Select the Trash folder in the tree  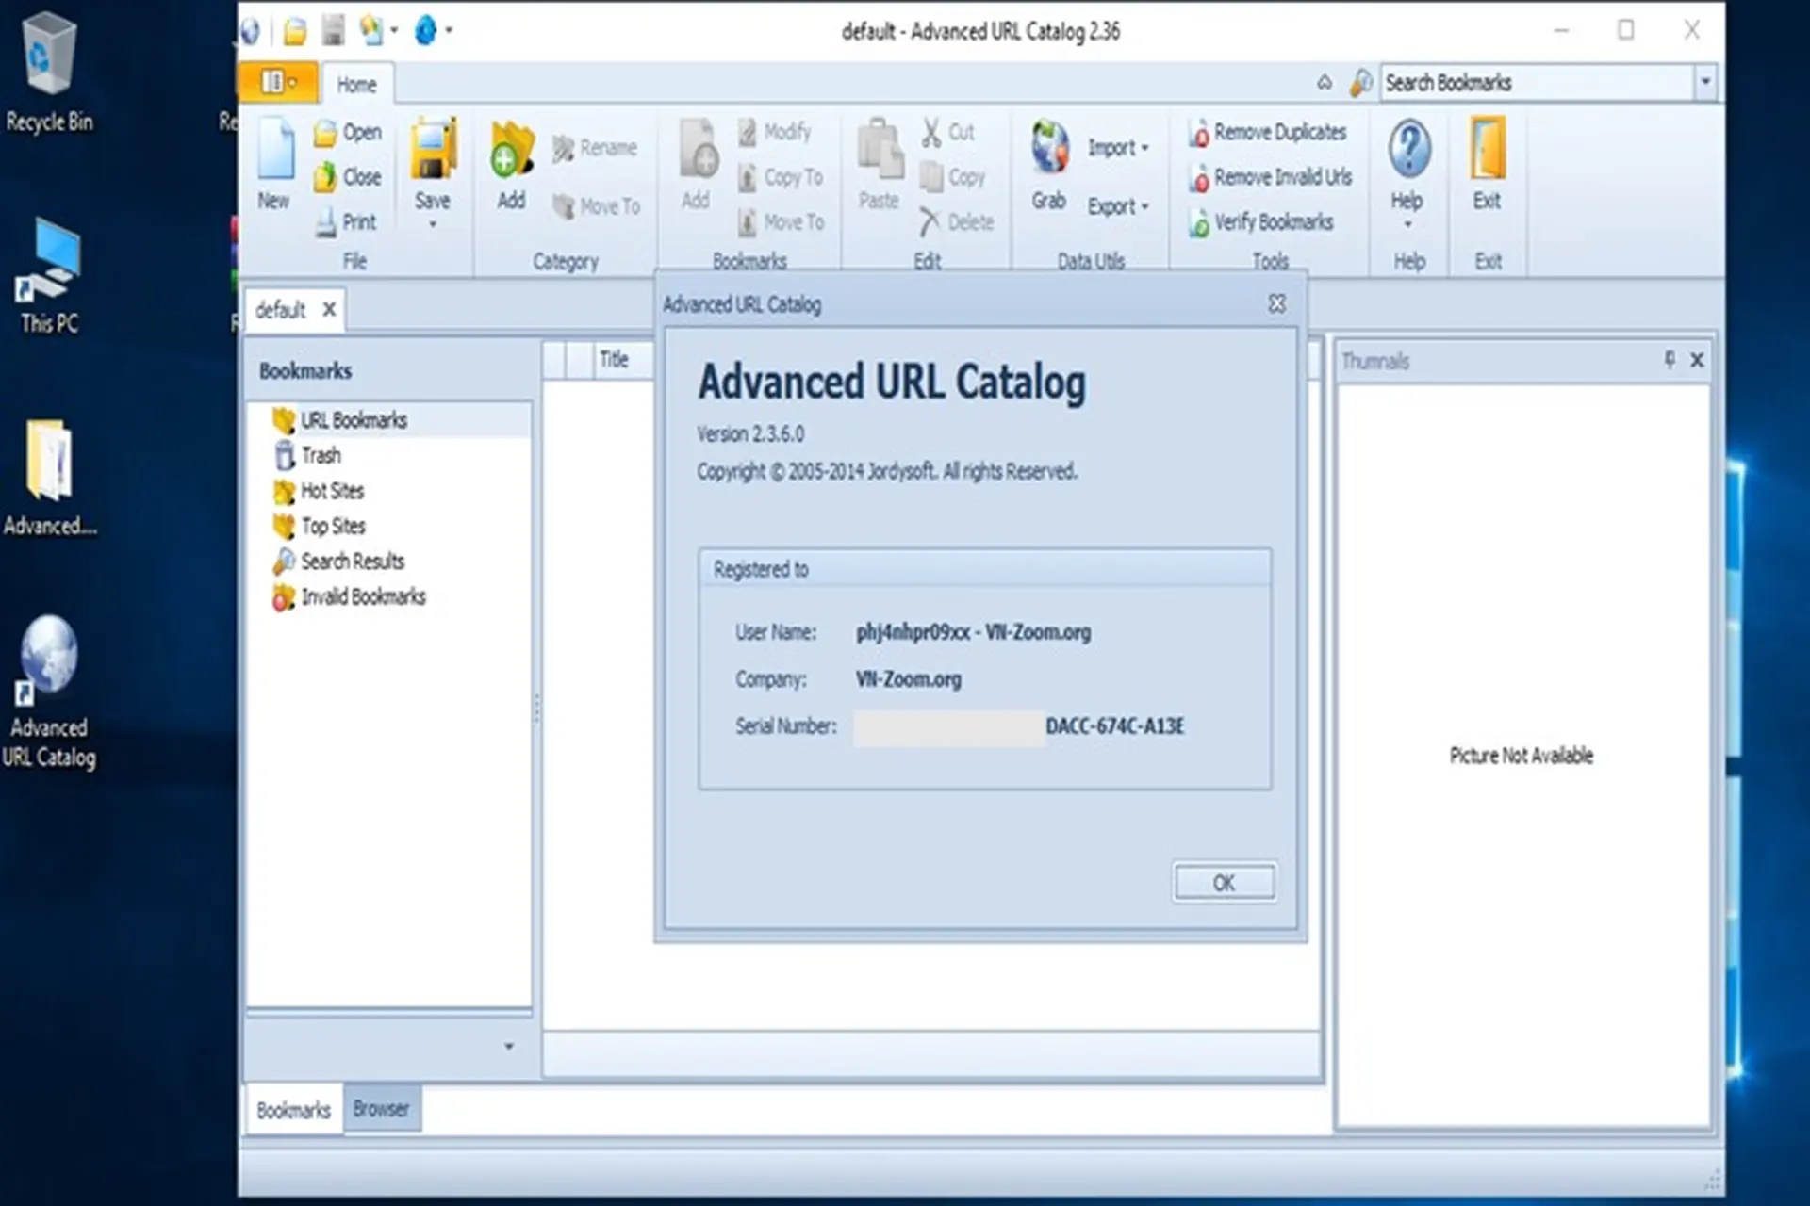coord(321,455)
